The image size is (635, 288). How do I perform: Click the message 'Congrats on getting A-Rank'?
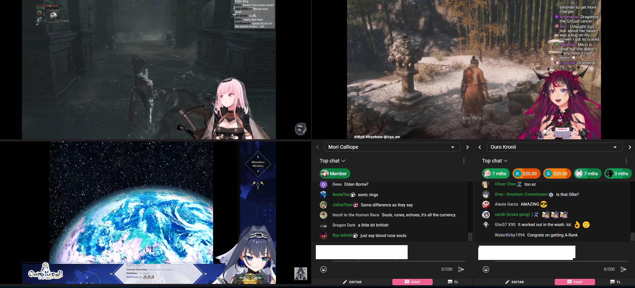click(x=552, y=235)
